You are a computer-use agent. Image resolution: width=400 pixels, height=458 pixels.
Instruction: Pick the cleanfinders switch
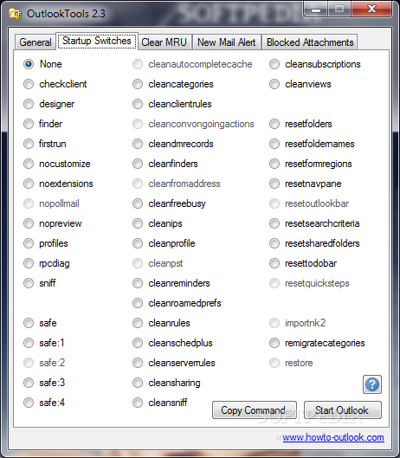tap(138, 164)
